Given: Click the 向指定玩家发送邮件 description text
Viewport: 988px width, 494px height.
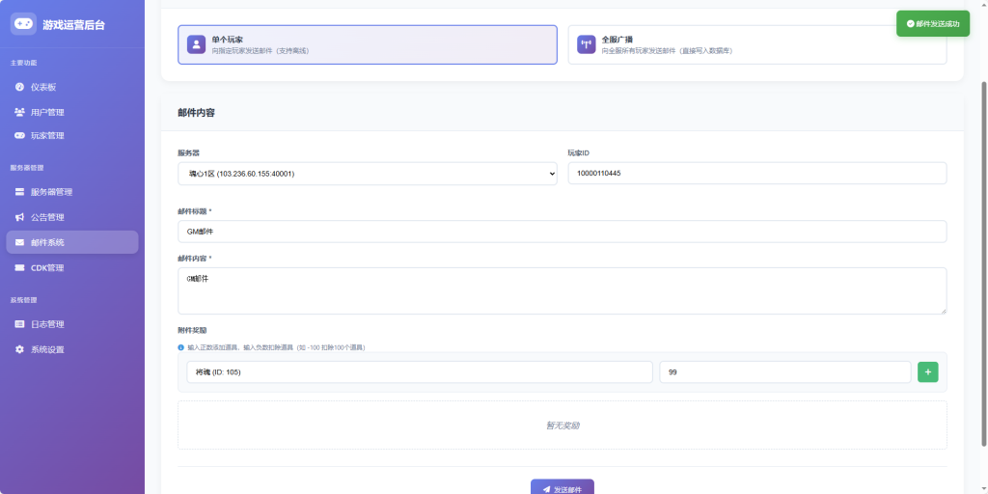Looking at the screenshot, I should [x=261, y=50].
